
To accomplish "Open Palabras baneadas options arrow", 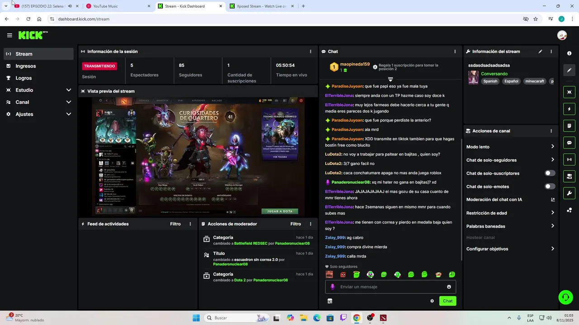I will (x=552, y=226).
